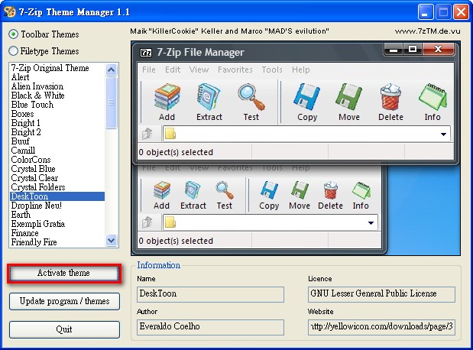Click the Licence field GNU Lesser General
This screenshot has width=473, height=350.
381,294
